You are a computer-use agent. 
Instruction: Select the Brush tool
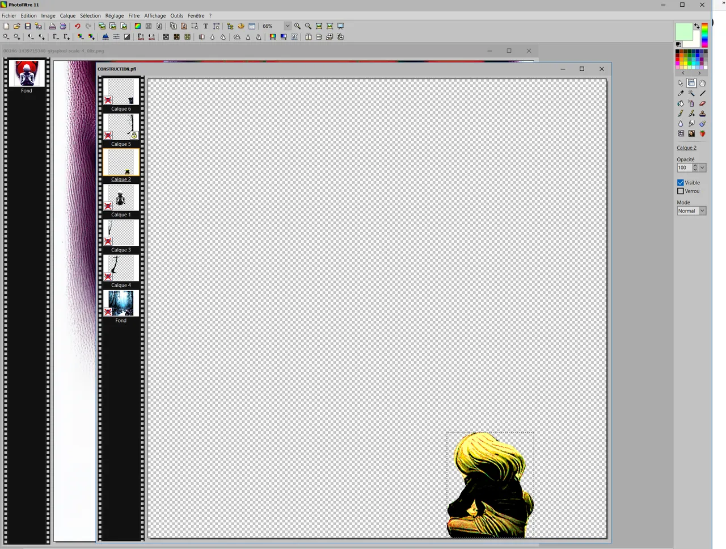click(681, 114)
